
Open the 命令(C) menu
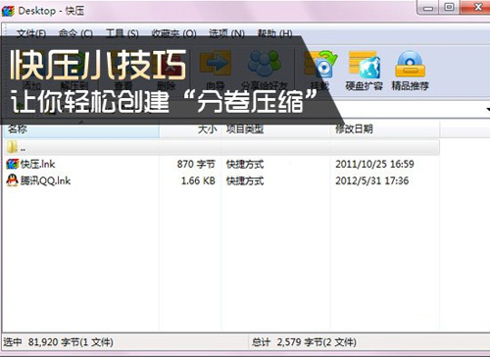75,33
